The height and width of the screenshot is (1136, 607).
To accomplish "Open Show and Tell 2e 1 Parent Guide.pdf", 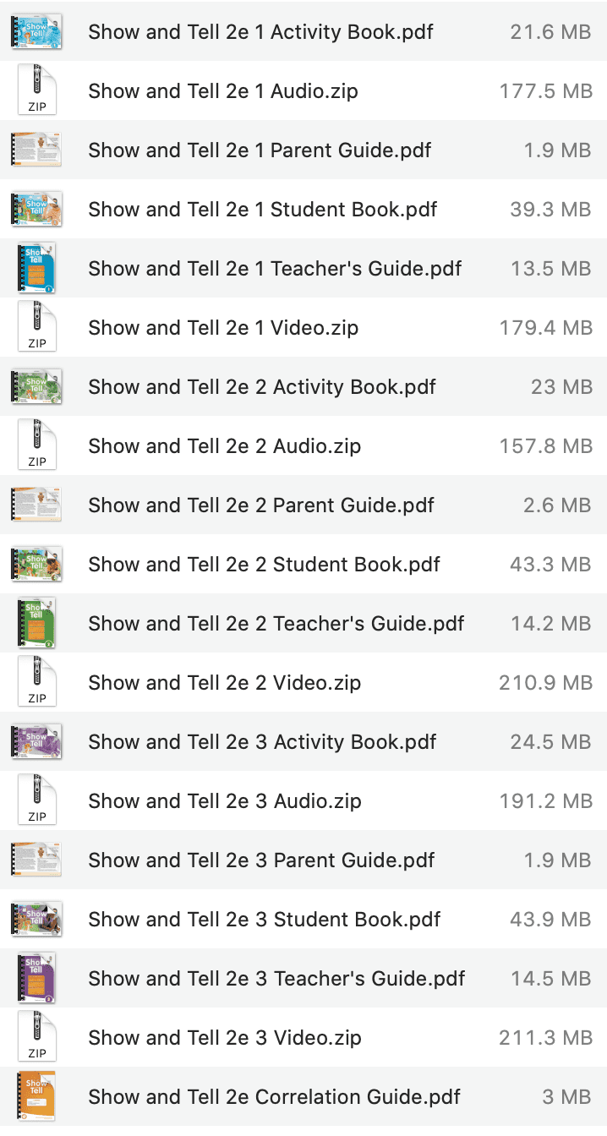I will tap(259, 150).
